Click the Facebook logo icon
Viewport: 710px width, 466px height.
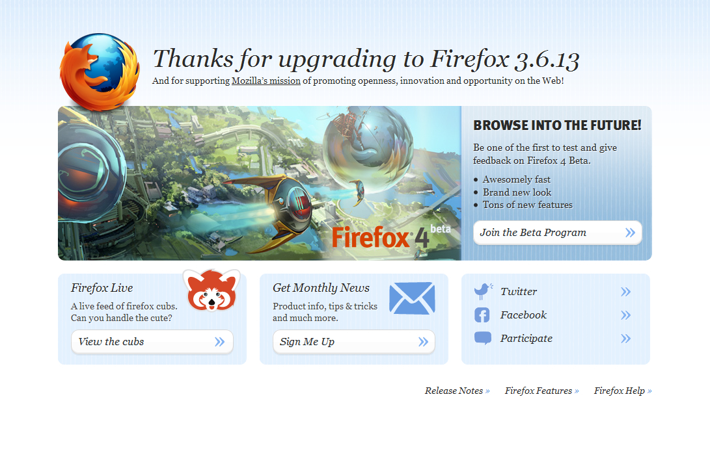pos(482,315)
